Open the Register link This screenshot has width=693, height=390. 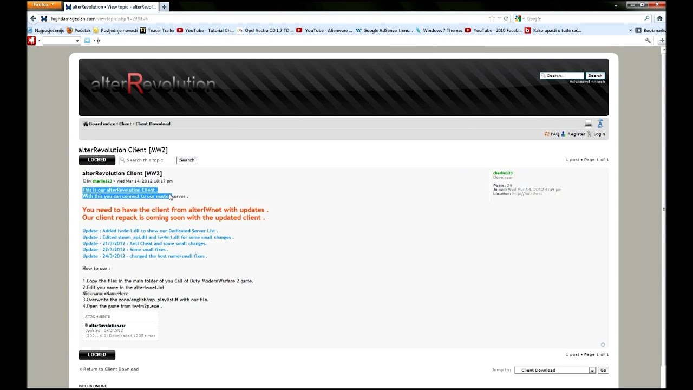tap(576, 134)
